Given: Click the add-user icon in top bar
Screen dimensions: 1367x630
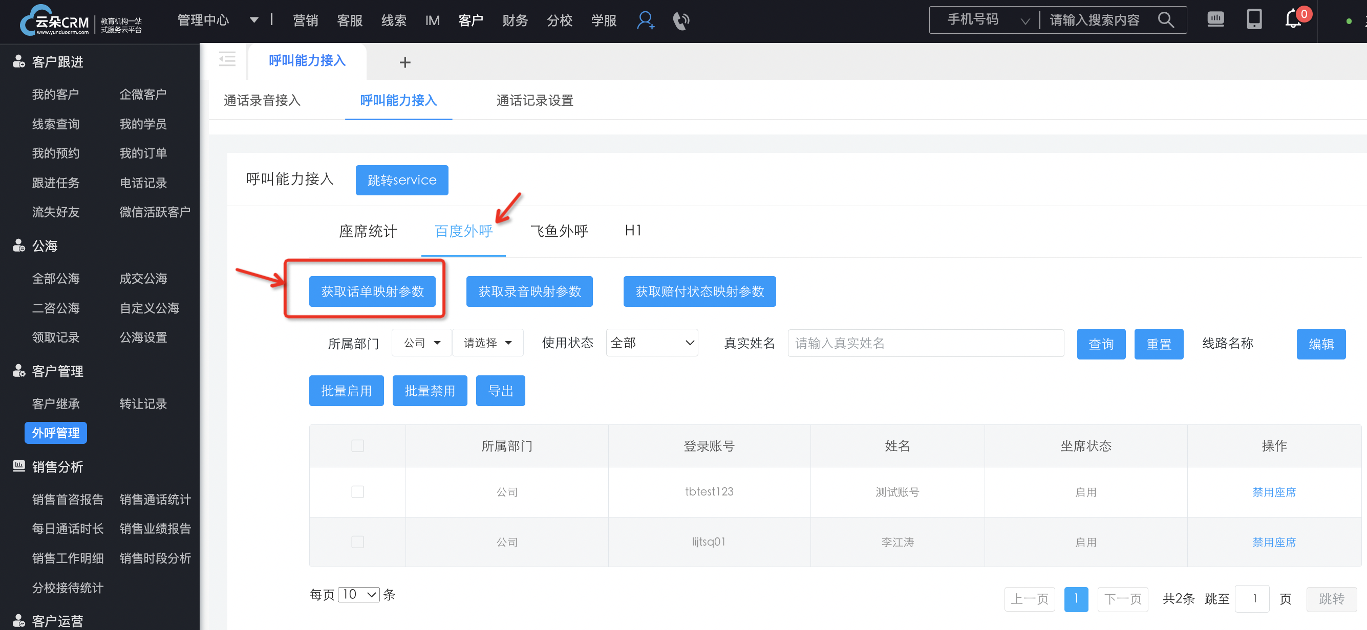Looking at the screenshot, I should (x=645, y=20).
